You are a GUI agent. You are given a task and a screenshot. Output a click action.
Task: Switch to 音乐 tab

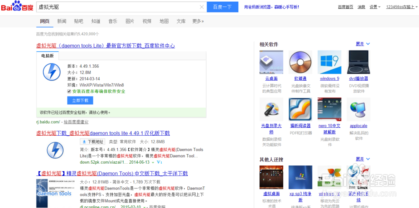(x=113, y=21)
